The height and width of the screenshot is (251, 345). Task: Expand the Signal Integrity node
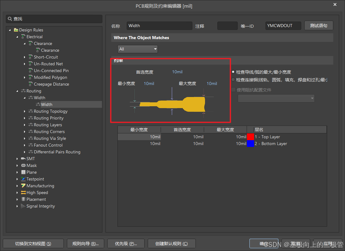[x=17, y=206]
